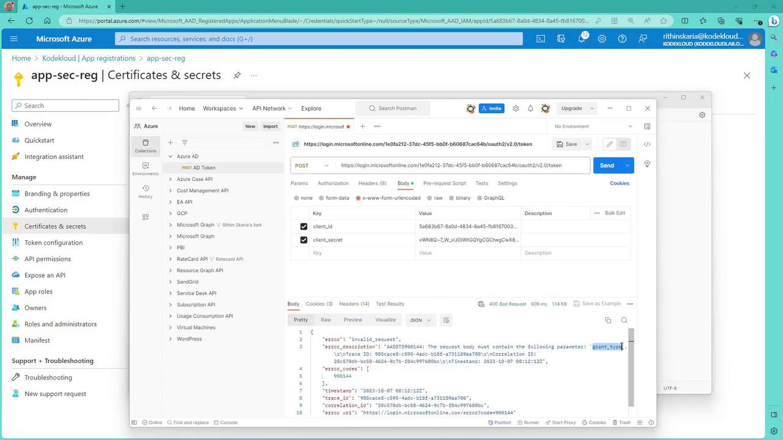
Task: Search within the response body
Action: [x=624, y=320]
